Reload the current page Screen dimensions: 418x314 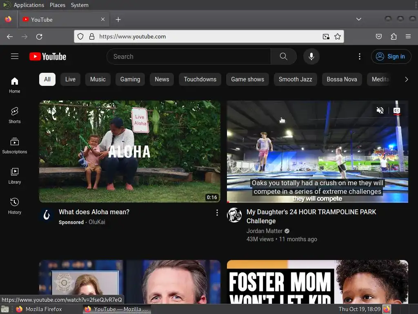click(39, 36)
